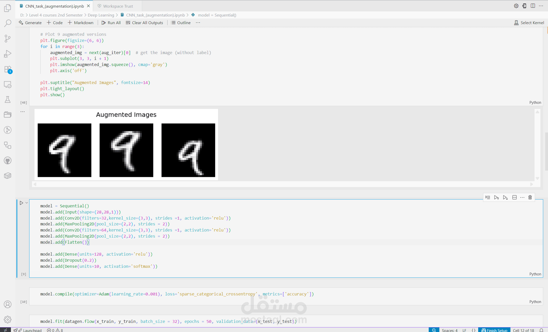Screen dimensions: 548x332
Task: Open the Accounts icon near the bottom sidebar
Action: 8,304
